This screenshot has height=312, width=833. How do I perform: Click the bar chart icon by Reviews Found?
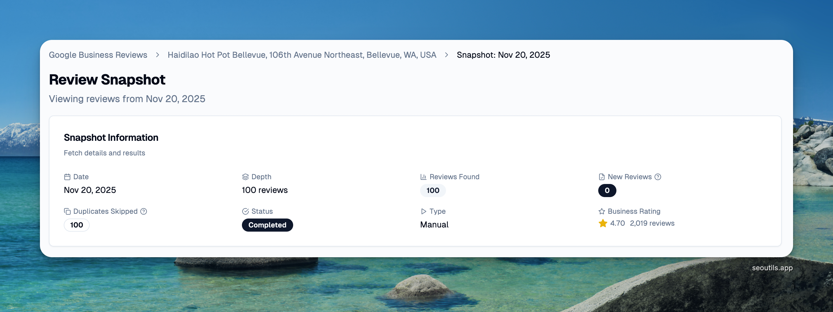(x=423, y=177)
